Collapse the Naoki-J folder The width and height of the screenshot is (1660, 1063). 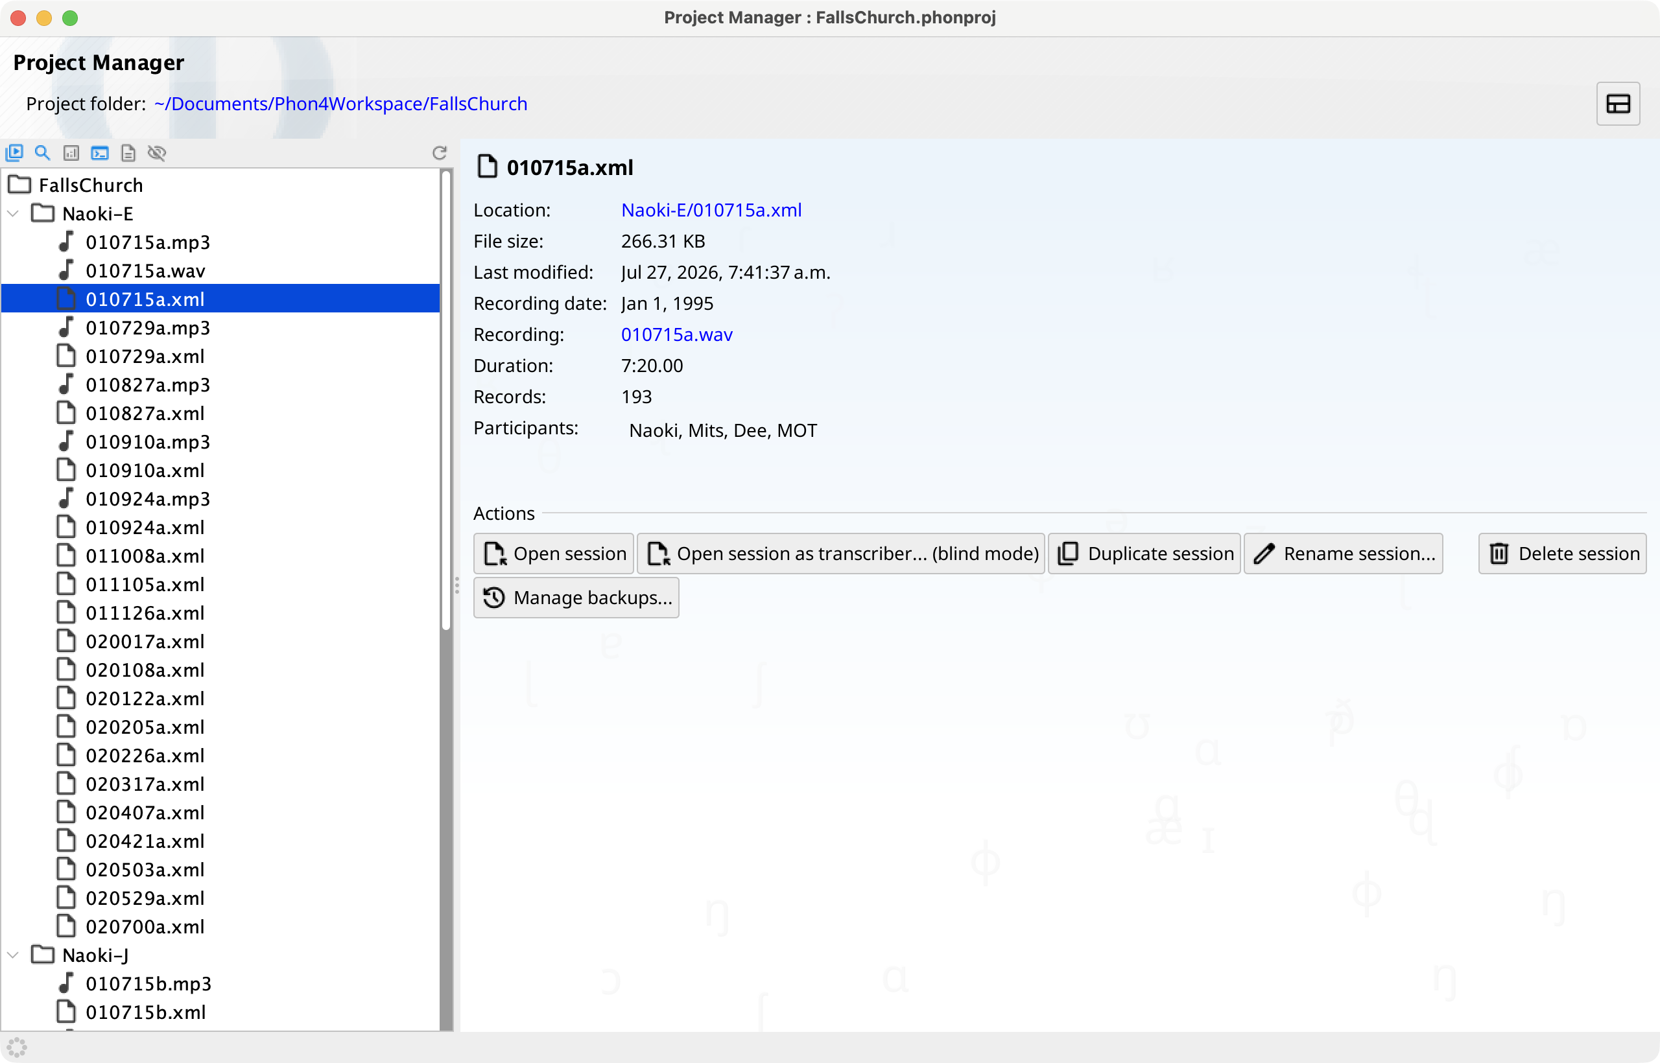click(x=13, y=955)
